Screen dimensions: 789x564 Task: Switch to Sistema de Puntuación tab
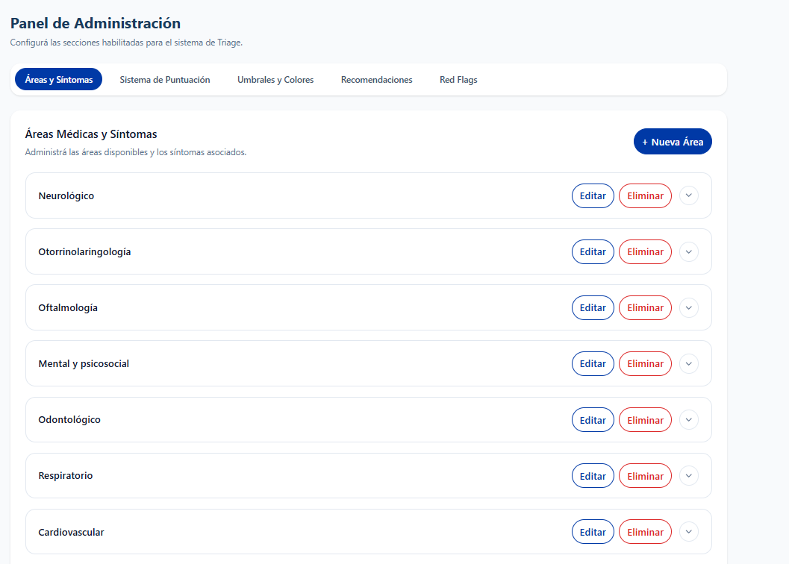pyautogui.click(x=165, y=80)
